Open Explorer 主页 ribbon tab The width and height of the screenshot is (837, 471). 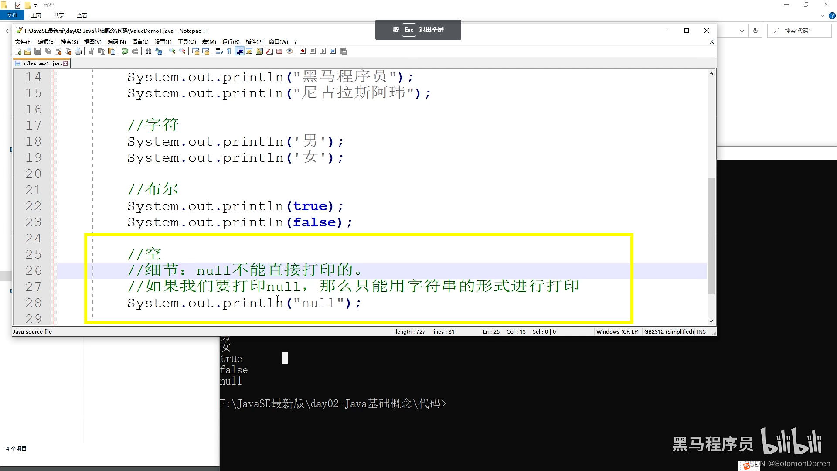tap(36, 15)
